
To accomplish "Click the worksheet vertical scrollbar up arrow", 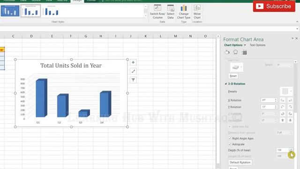I will point(218,36).
